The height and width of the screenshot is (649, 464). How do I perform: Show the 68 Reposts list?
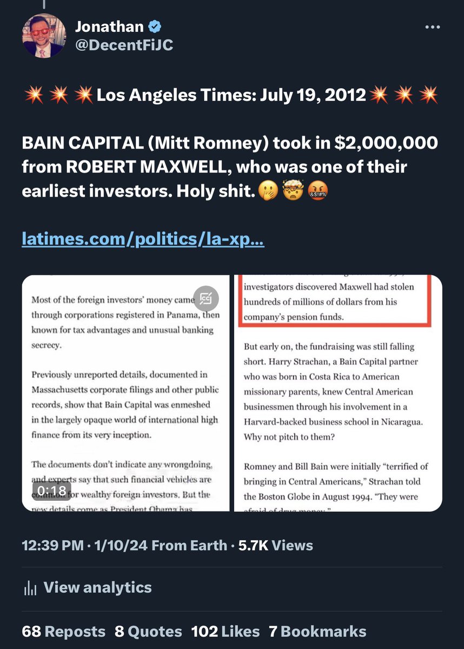click(64, 631)
